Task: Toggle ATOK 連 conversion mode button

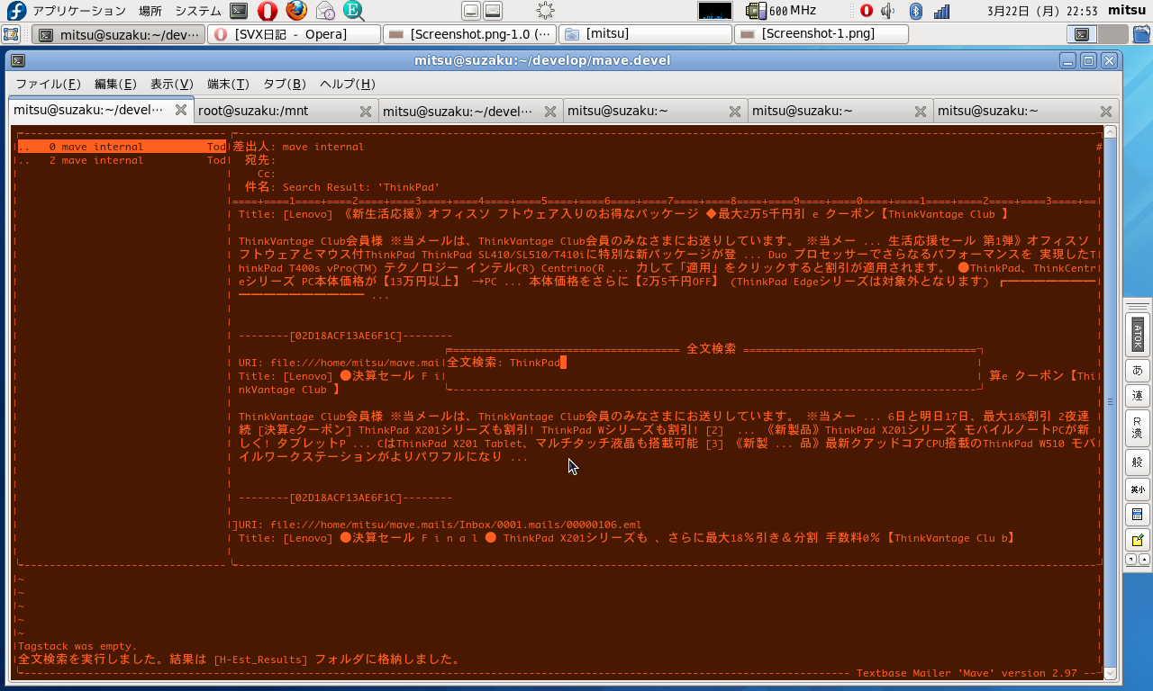Action: pos(1137,396)
